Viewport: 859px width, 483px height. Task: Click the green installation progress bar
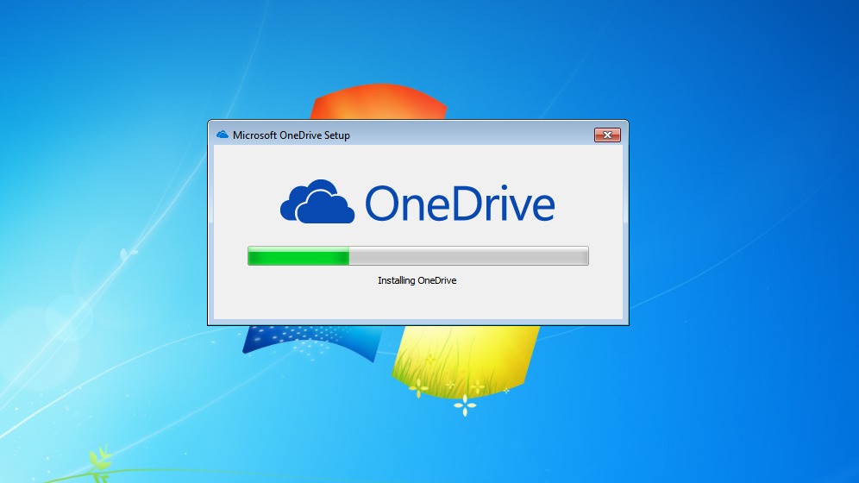(x=418, y=256)
